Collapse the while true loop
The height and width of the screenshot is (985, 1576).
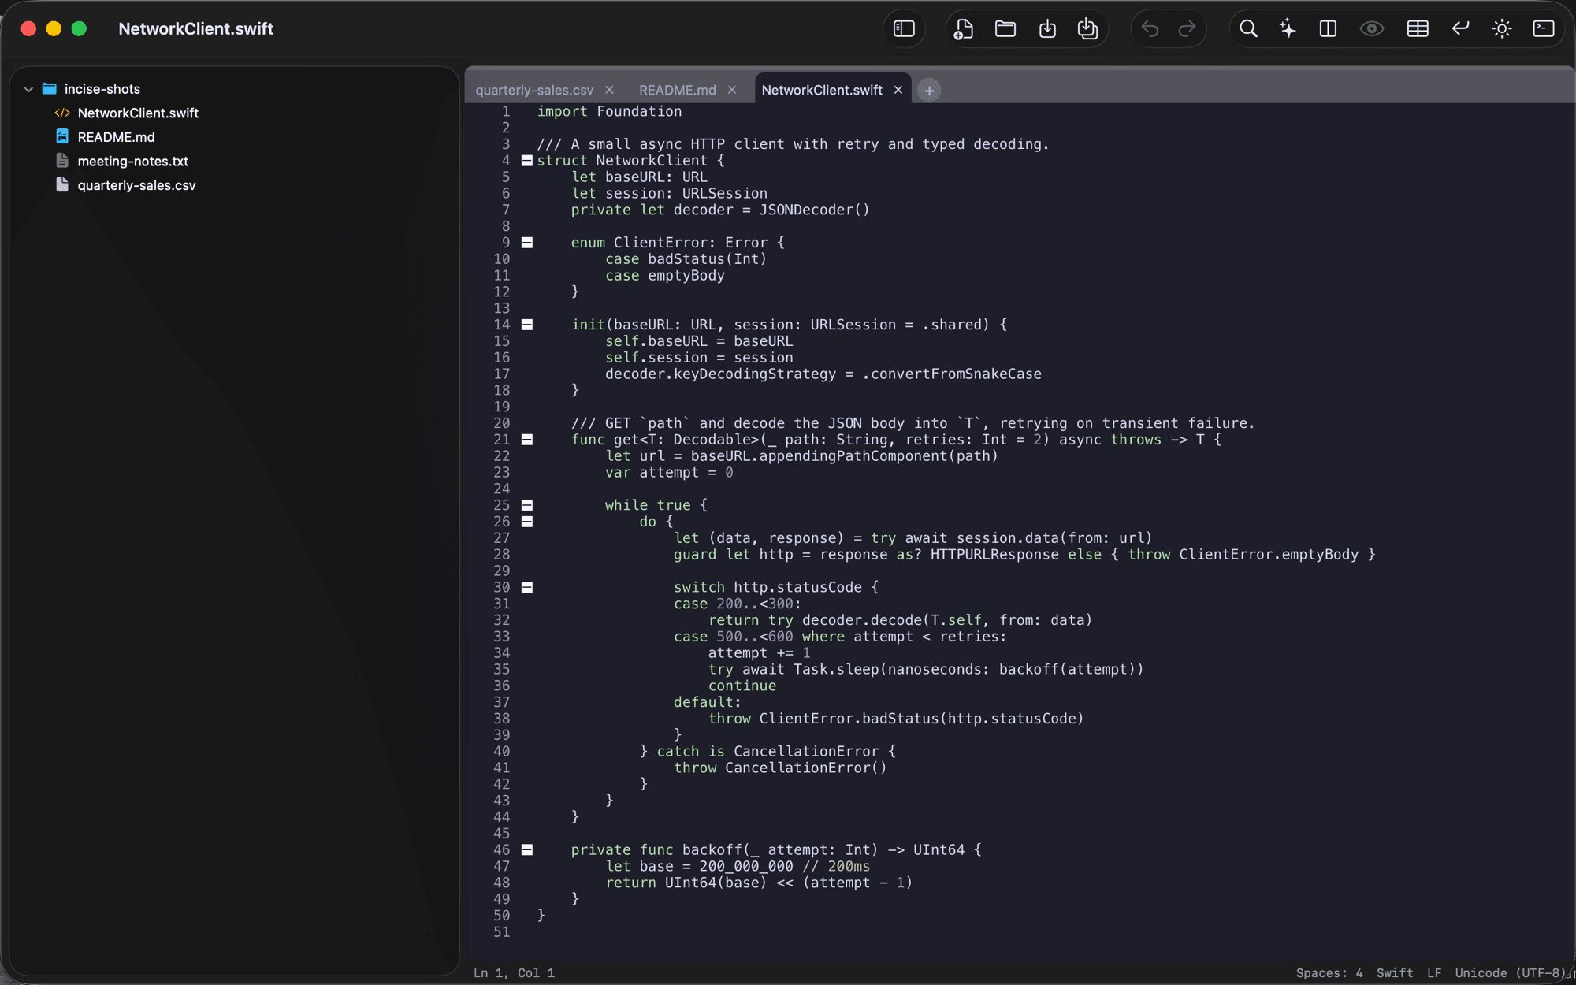coord(527,505)
